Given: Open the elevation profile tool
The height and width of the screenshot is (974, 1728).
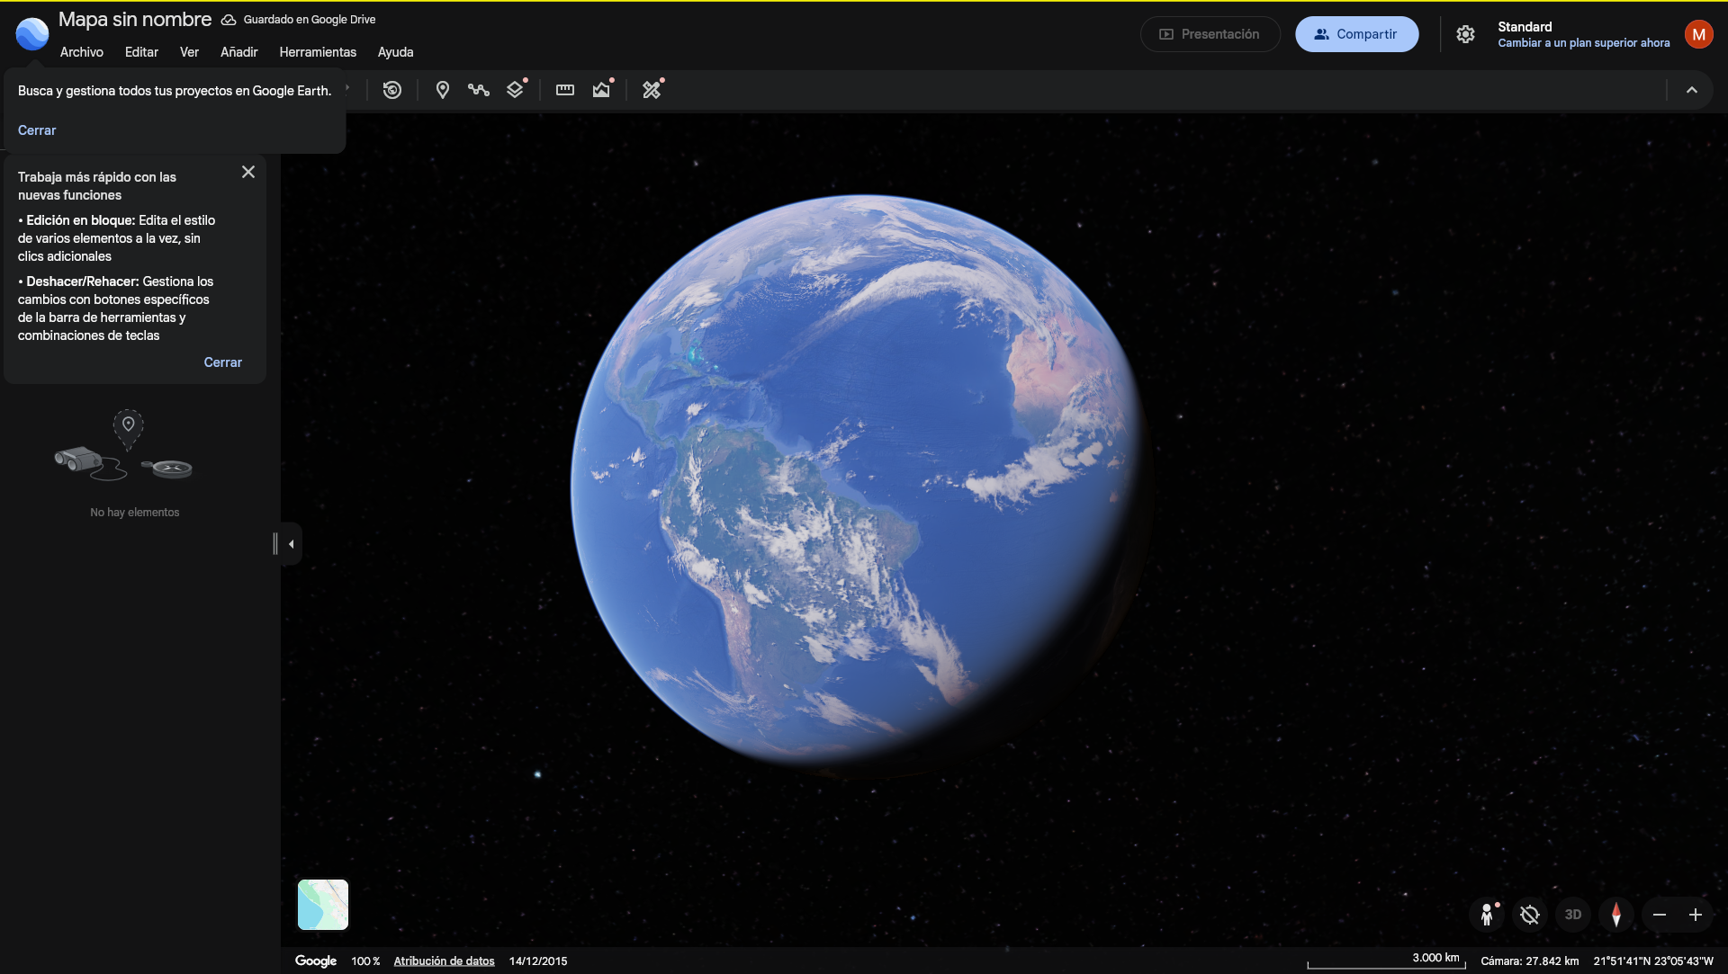Looking at the screenshot, I should pyautogui.click(x=601, y=90).
